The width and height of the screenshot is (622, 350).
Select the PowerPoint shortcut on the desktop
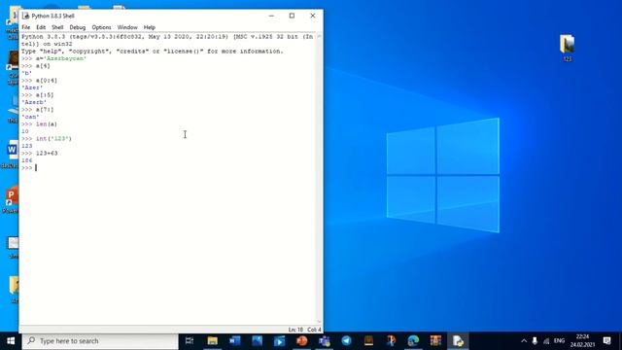click(12, 199)
